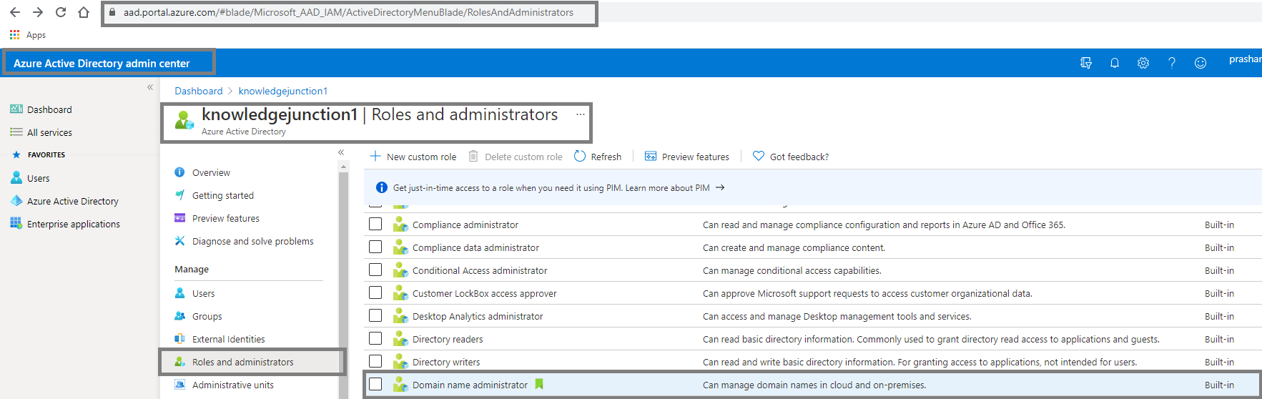The image size is (1262, 399).
Task: Click Dashboard breadcrumb link
Action: tap(199, 91)
